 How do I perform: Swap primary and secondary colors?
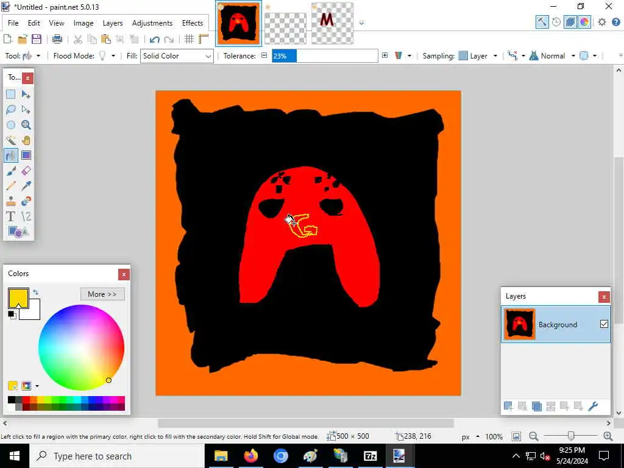35,292
